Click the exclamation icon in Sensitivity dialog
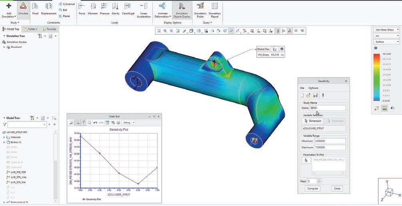Screen dimensions: 402x206 (x=323, y=95)
